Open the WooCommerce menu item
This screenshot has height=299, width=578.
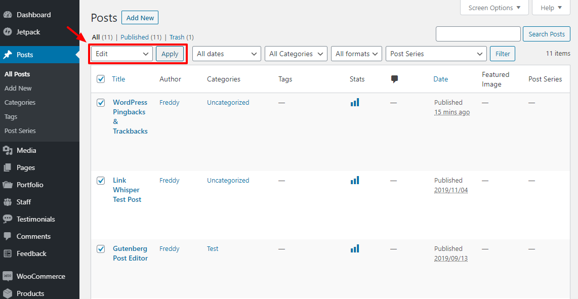tap(40, 276)
